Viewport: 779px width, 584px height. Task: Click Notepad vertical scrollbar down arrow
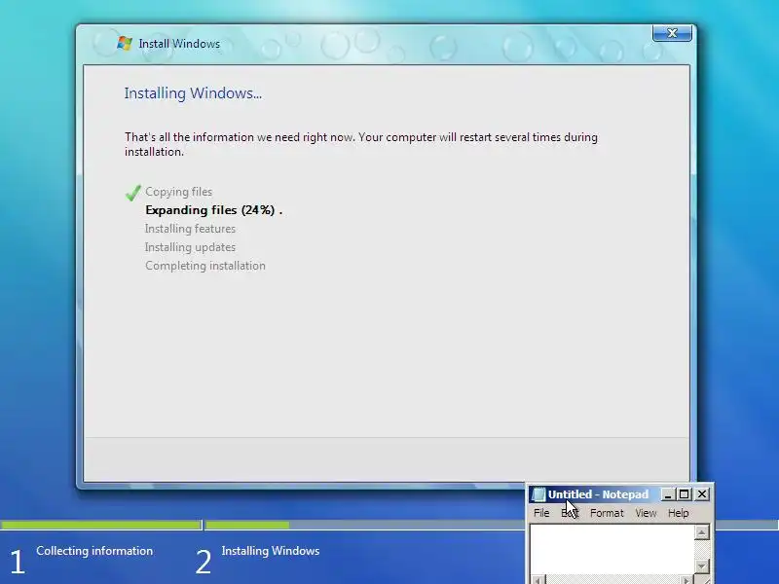[x=701, y=566]
